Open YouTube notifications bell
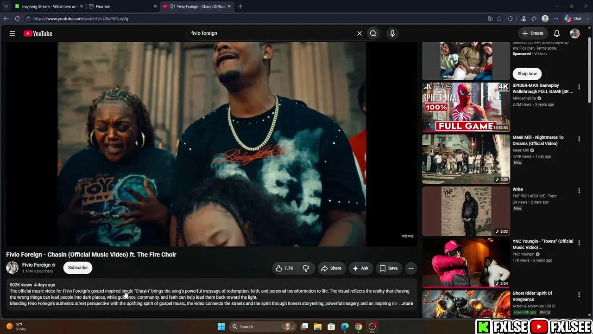593x334 pixels. pos(557,33)
